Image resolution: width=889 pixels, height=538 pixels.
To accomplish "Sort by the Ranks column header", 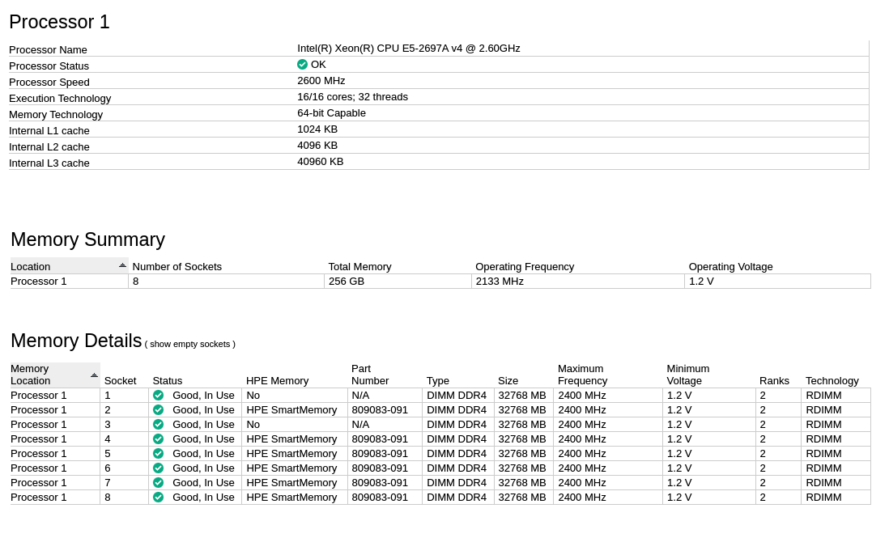I will click(775, 380).
